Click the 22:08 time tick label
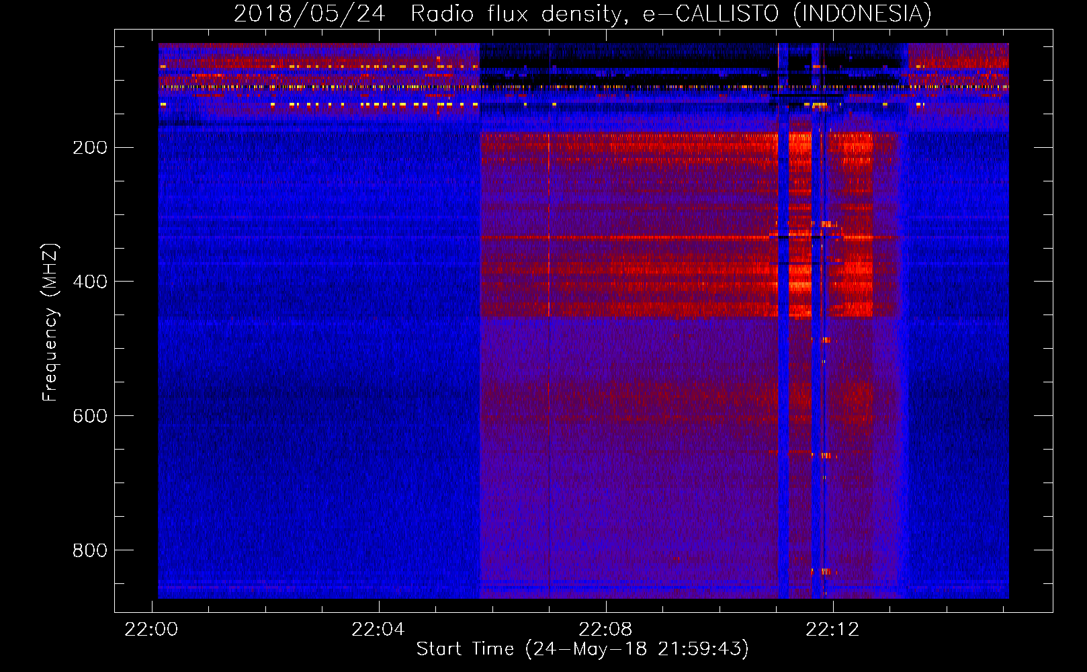This screenshot has width=1087, height=672. point(605,630)
